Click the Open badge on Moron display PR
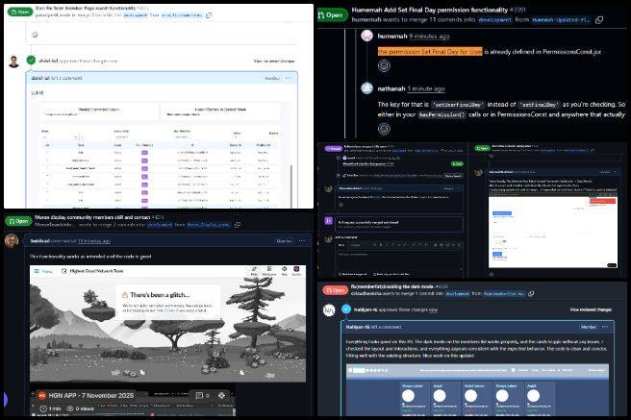 (x=18, y=221)
